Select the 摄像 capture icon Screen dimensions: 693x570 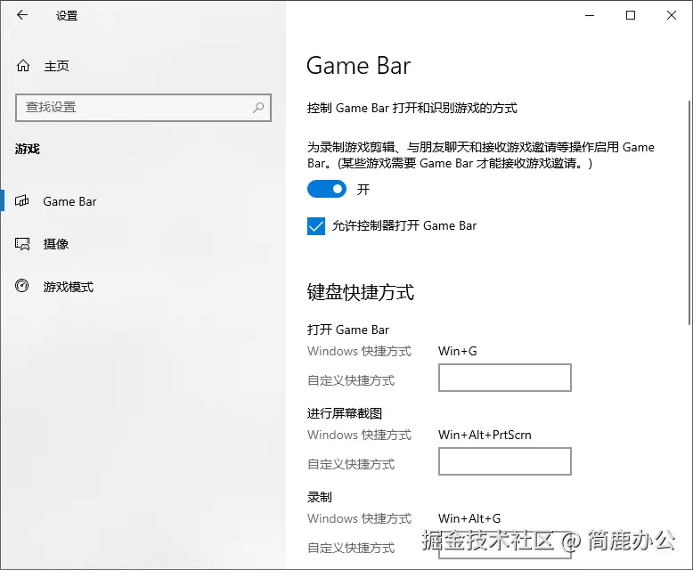tap(22, 244)
